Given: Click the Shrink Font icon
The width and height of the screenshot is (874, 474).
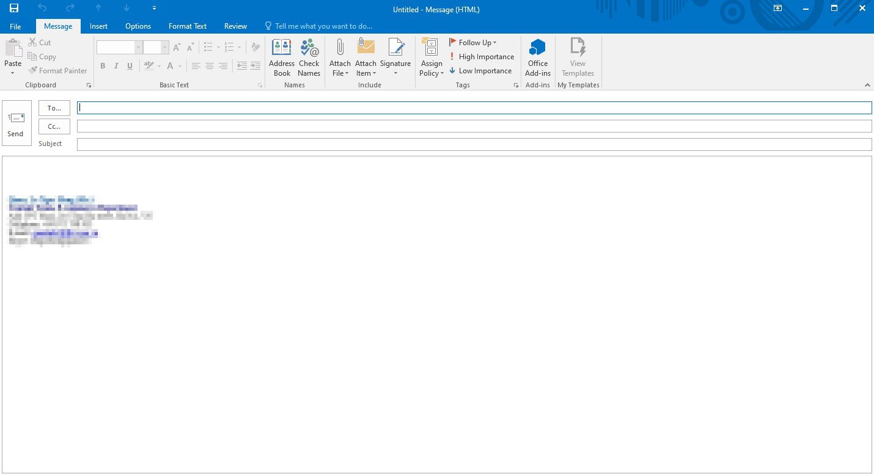Looking at the screenshot, I should tap(191, 47).
